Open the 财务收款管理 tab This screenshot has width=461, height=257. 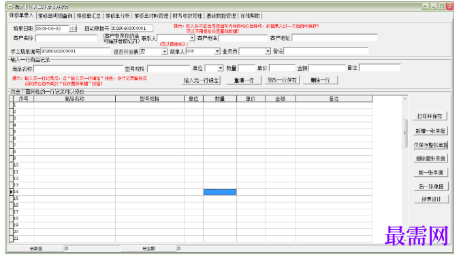[x=187, y=16]
